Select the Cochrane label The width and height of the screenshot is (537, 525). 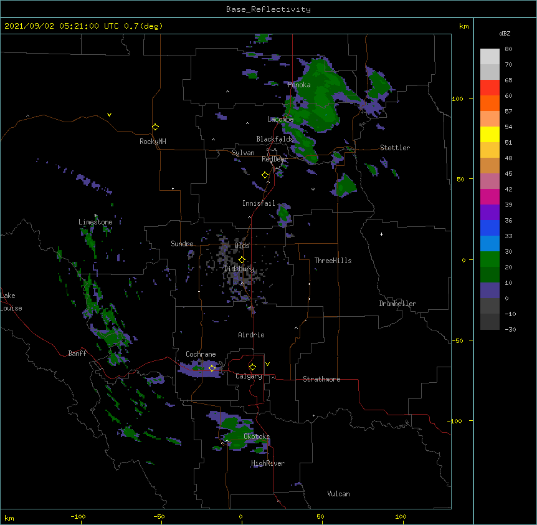tap(201, 354)
